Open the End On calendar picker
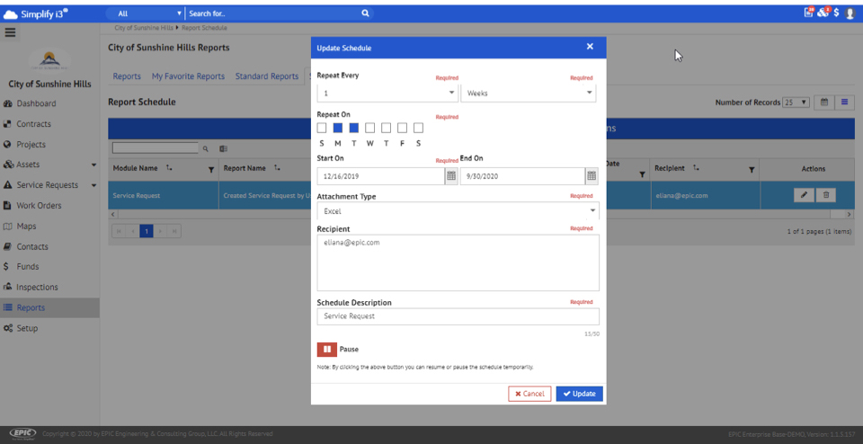This screenshot has height=444, width=863. (592, 176)
